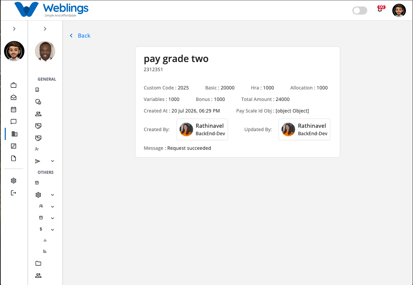
Task: Click the '[object Object]' Pay Scale value
Action: click(x=292, y=111)
